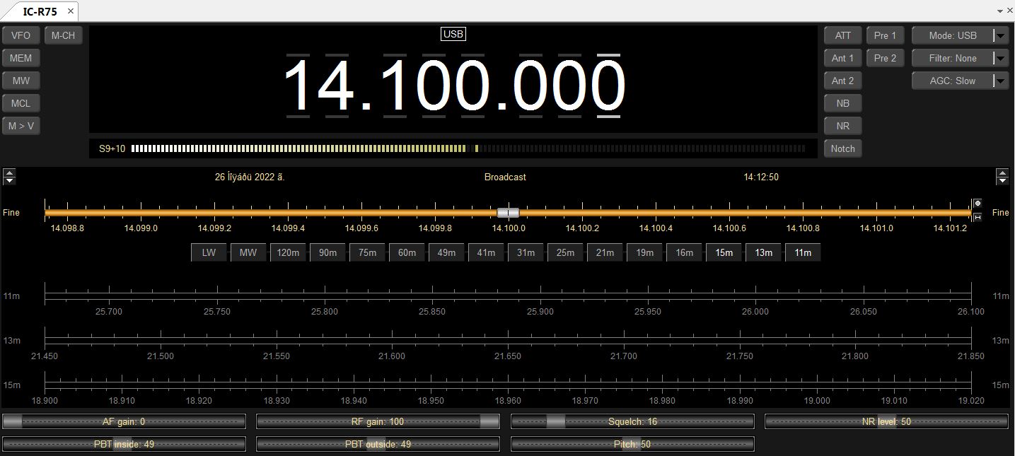1015x456 pixels.
Task: Toggle the ATT attenuator
Action: 843,35
